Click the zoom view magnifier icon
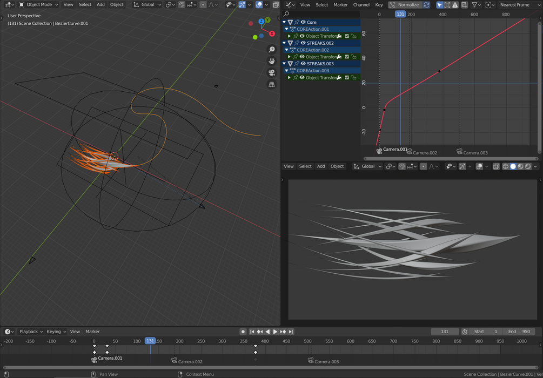Image resolution: width=543 pixels, height=378 pixels. (272, 50)
